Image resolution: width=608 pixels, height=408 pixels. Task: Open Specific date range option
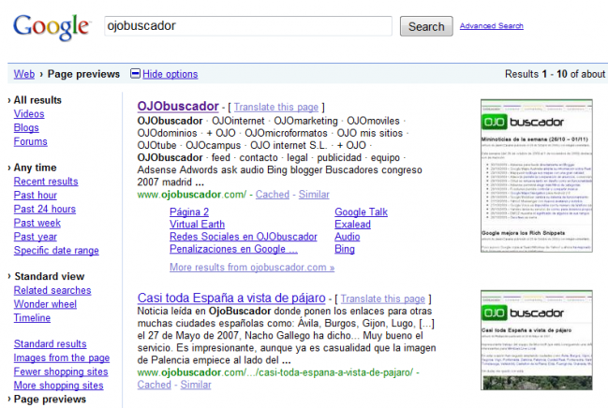pyautogui.click(x=56, y=250)
